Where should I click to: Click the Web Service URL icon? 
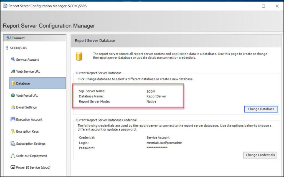click(x=13, y=71)
